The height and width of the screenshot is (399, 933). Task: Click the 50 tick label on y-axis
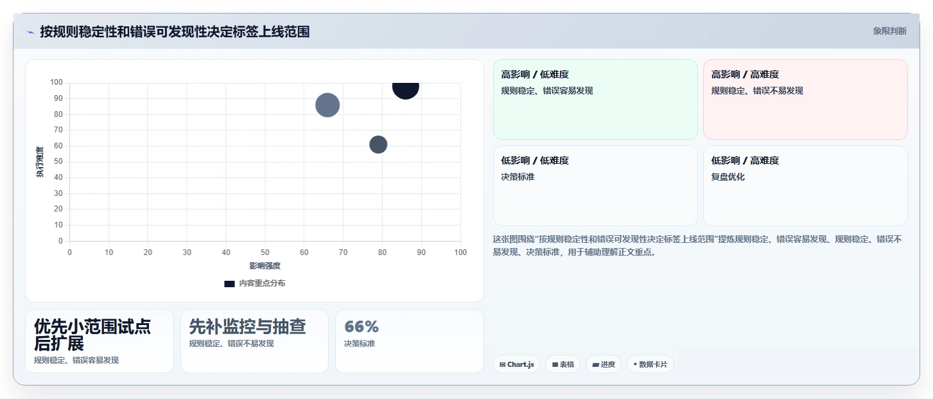click(58, 161)
